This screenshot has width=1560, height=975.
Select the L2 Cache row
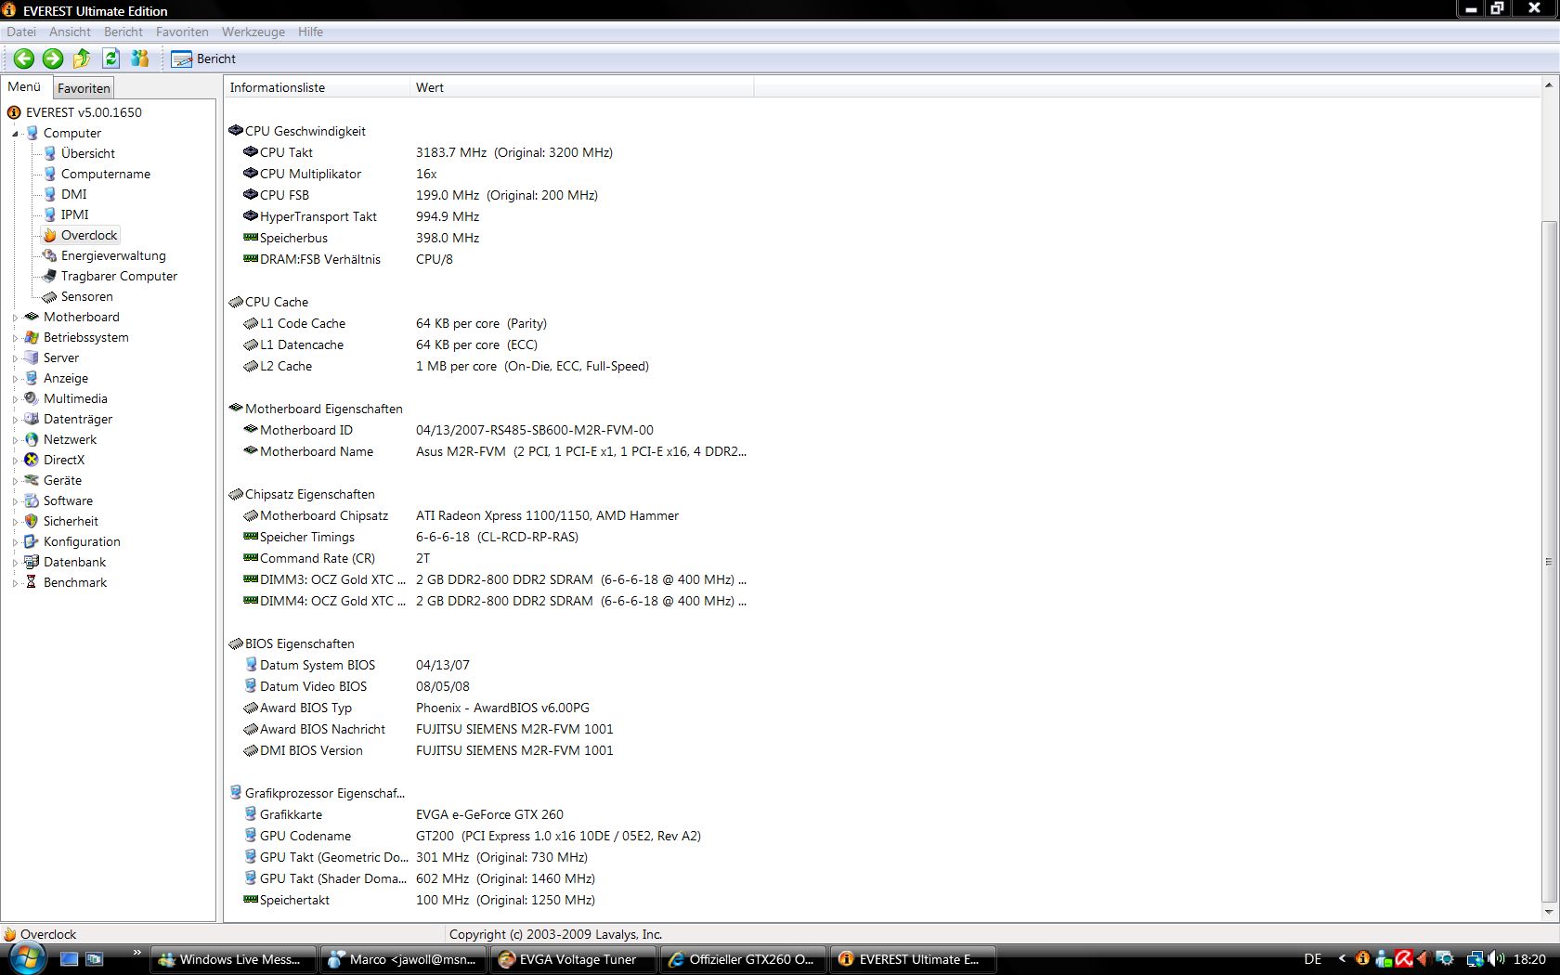tap(489, 366)
